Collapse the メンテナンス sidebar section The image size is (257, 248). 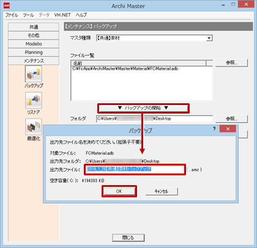(34, 60)
